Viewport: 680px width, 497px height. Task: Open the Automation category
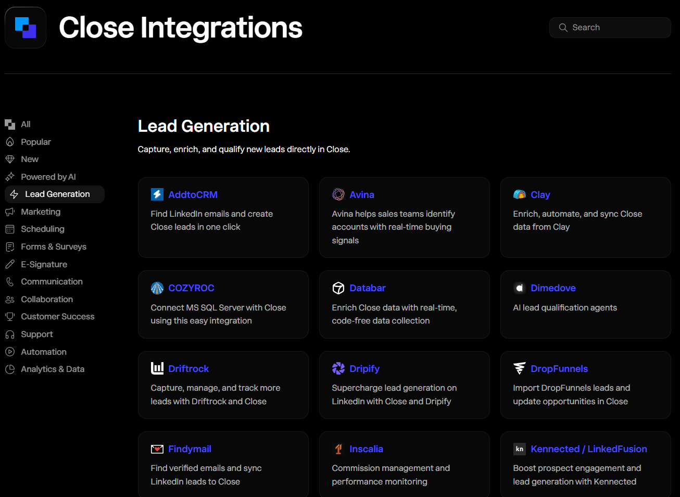44,352
